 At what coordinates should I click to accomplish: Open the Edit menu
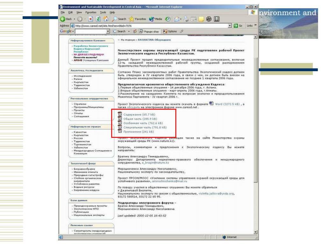70,12
